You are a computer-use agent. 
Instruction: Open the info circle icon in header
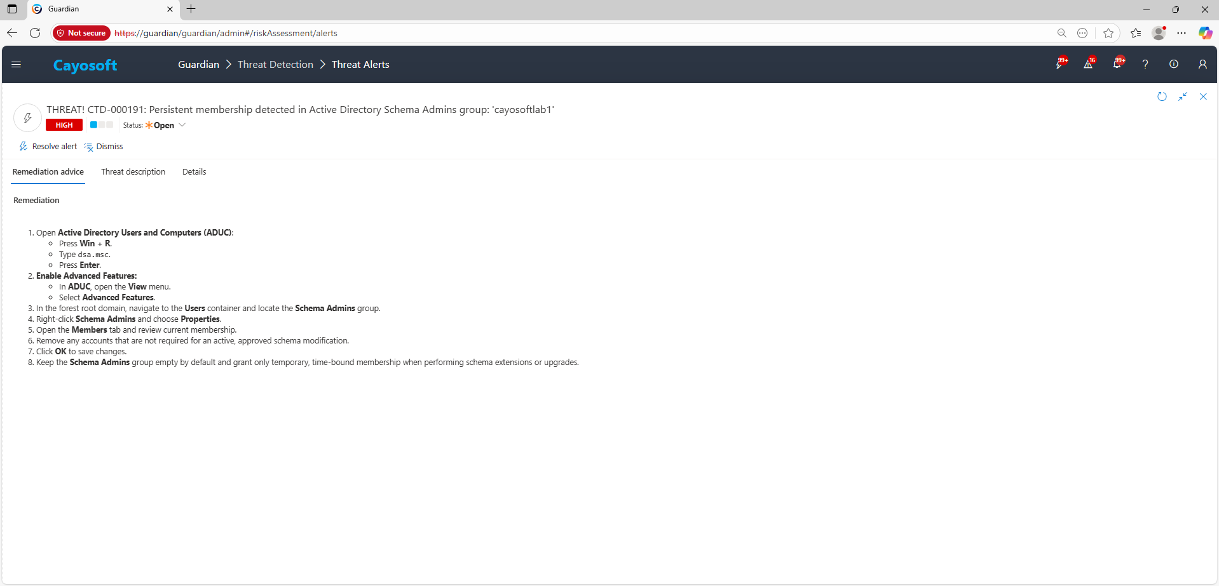(1174, 64)
